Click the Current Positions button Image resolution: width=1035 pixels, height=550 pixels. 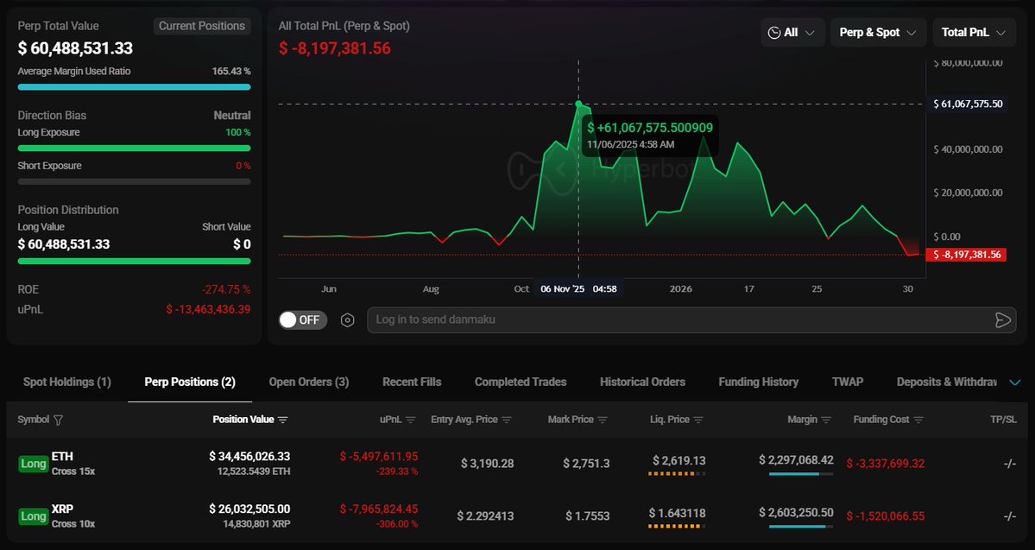[x=202, y=26]
